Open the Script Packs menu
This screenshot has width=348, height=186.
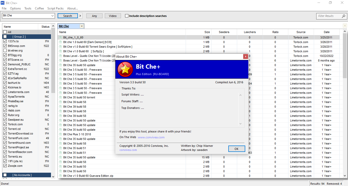(56, 8)
